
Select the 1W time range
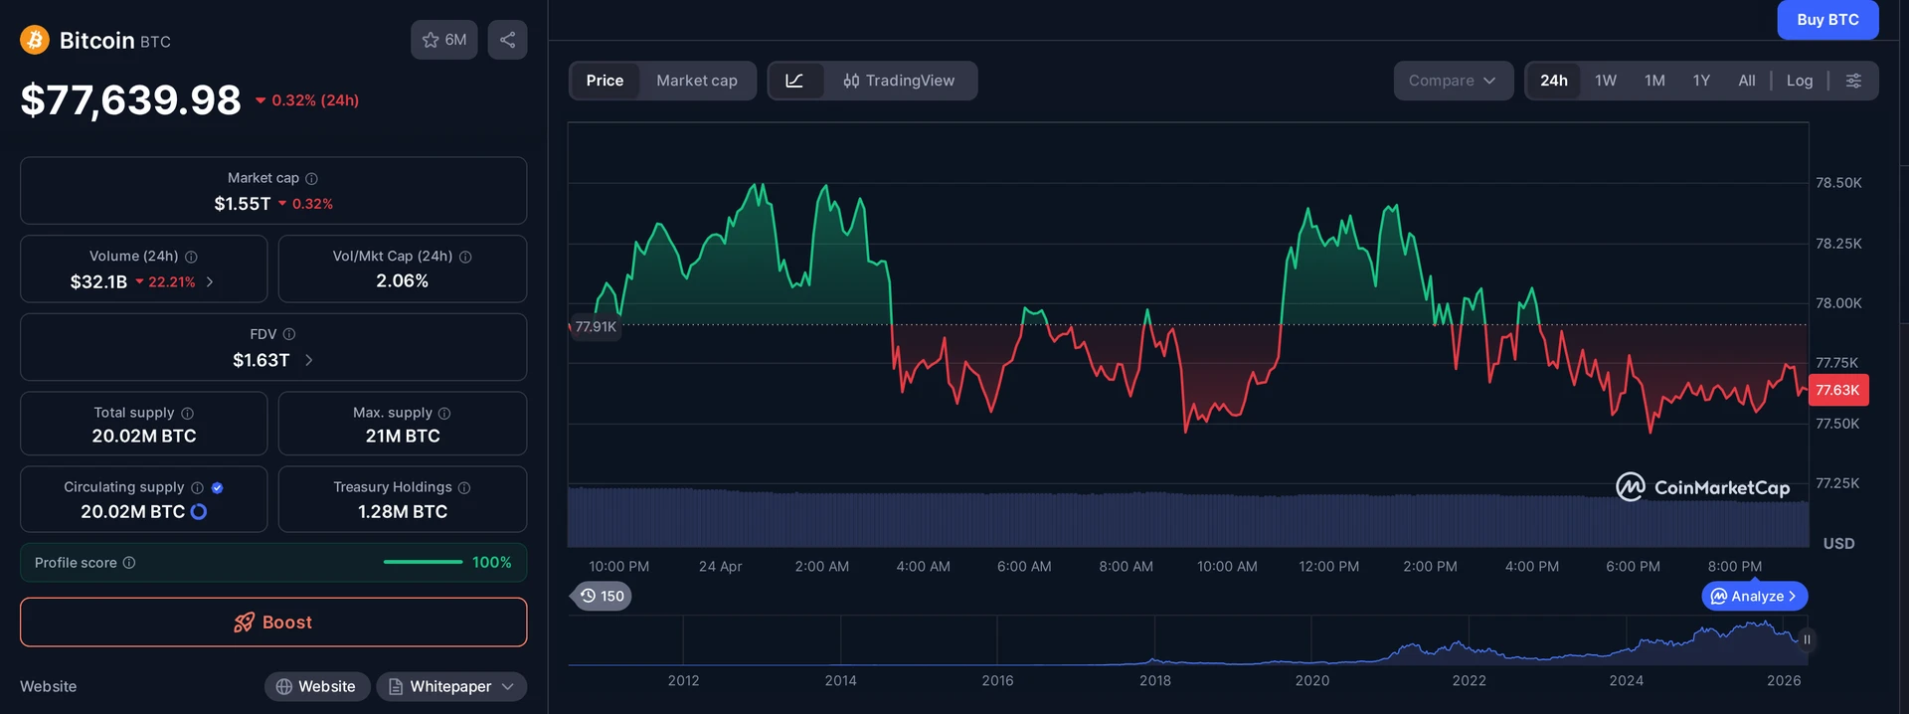click(1606, 81)
